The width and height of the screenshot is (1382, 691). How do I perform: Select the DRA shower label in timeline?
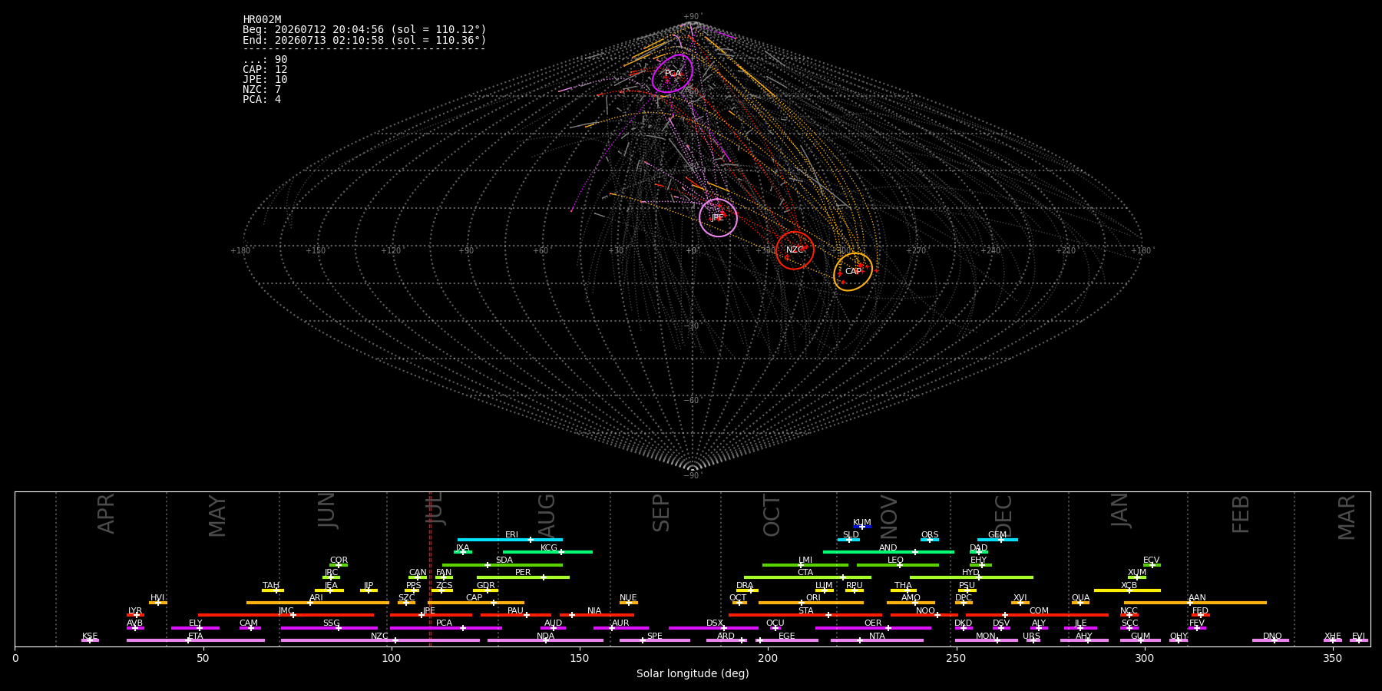pos(745,586)
